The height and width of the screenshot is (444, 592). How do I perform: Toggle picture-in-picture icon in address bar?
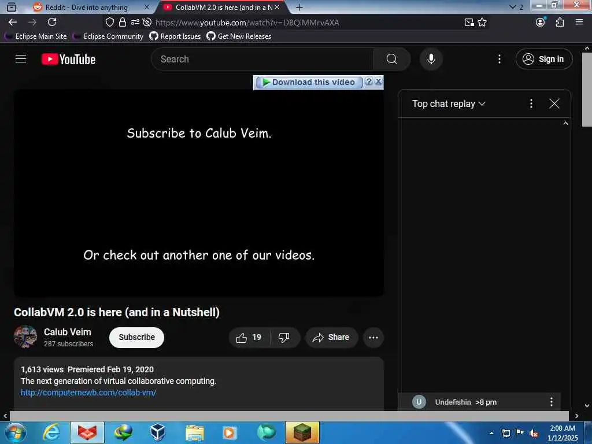pyautogui.click(x=469, y=23)
